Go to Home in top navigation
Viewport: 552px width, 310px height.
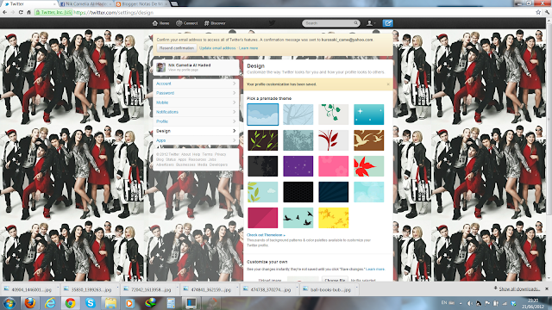pos(161,23)
